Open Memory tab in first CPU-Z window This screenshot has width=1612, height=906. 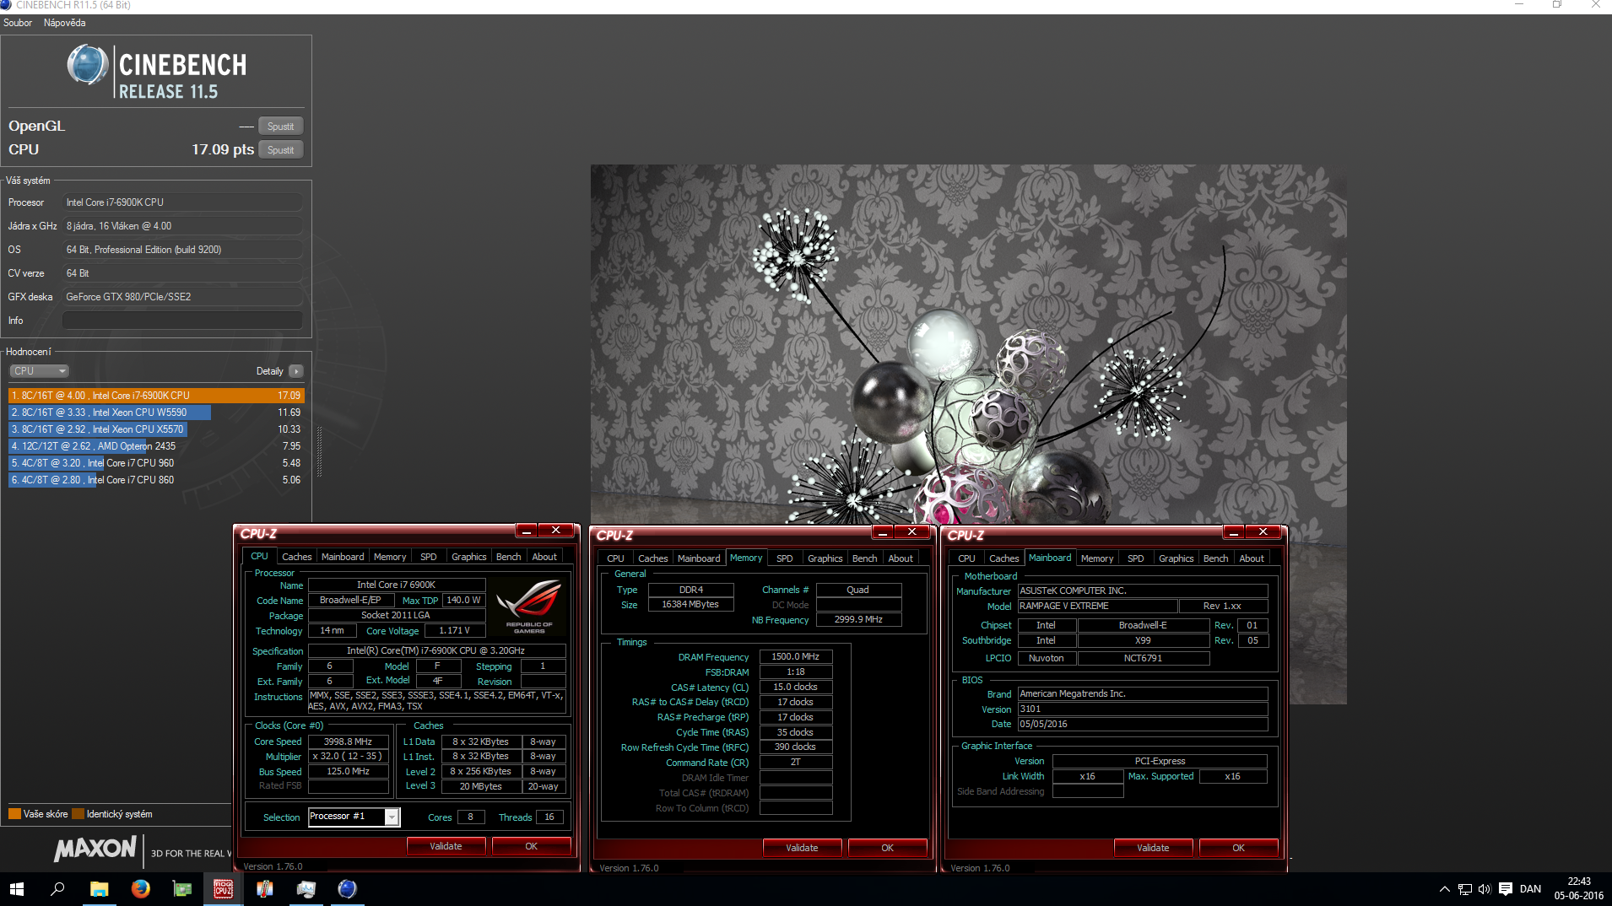pos(390,557)
